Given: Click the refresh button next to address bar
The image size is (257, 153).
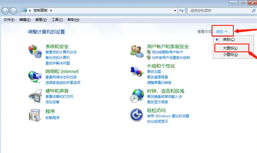Looking at the screenshot, I should [x=181, y=11].
